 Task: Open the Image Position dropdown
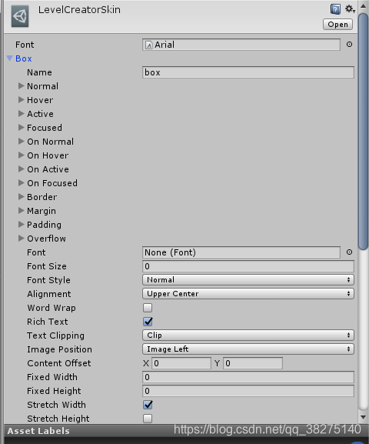click(248, 349)
